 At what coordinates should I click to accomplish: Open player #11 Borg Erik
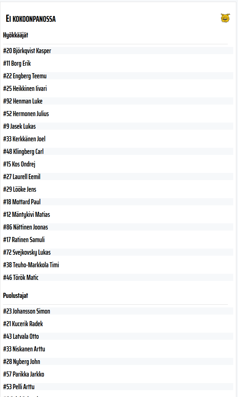click(17, 63)
